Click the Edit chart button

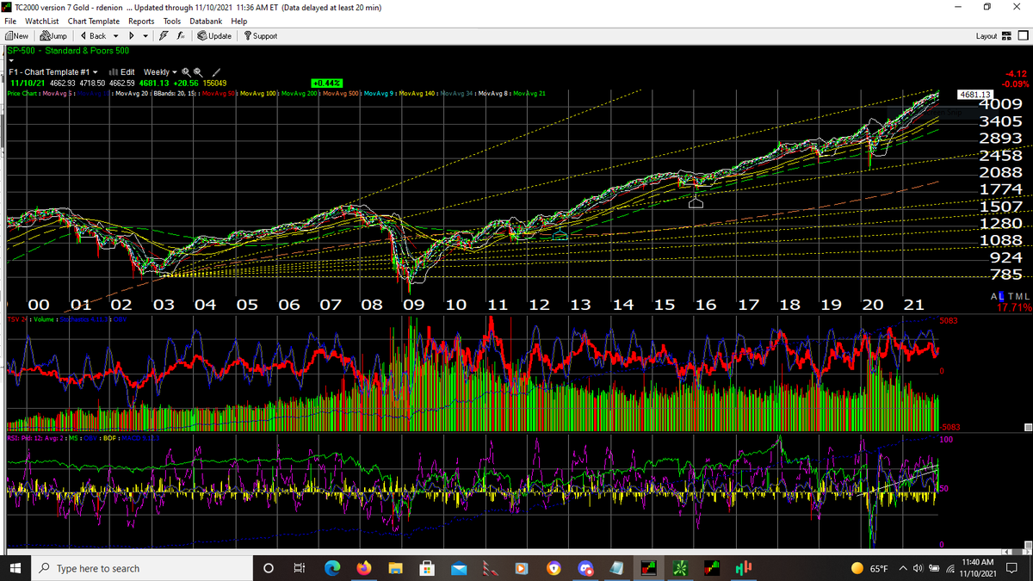click(122, 71)
